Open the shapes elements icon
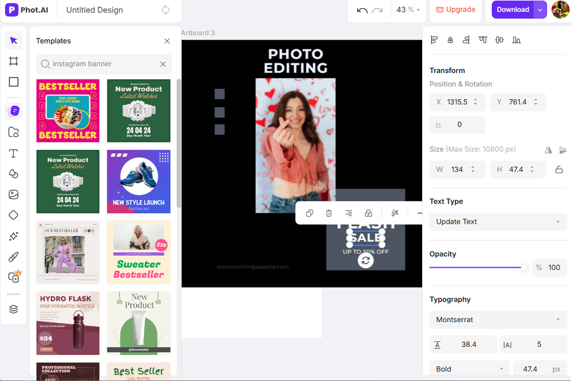 click(x=13, y=173)
